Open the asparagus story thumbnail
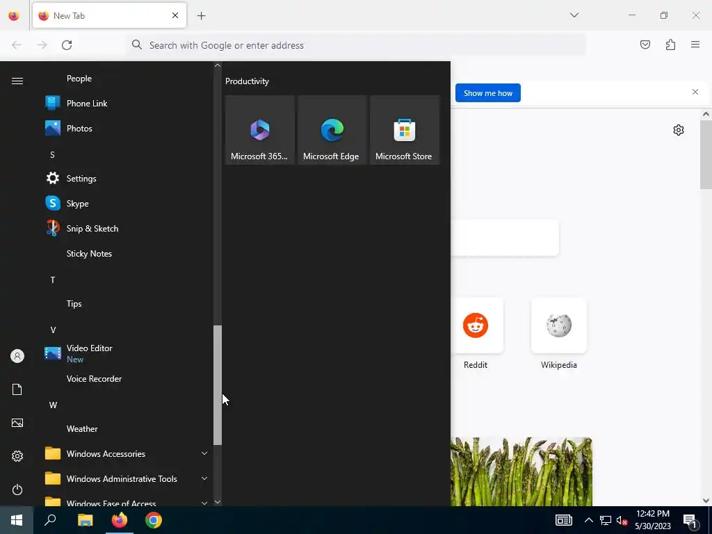 (x=521, y=471)
